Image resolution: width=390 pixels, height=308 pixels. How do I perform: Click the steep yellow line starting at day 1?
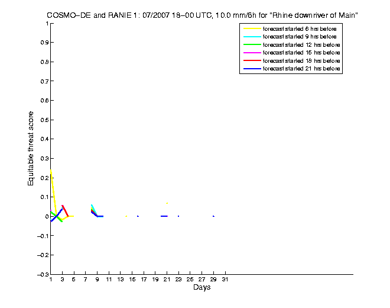click(53, 192)
